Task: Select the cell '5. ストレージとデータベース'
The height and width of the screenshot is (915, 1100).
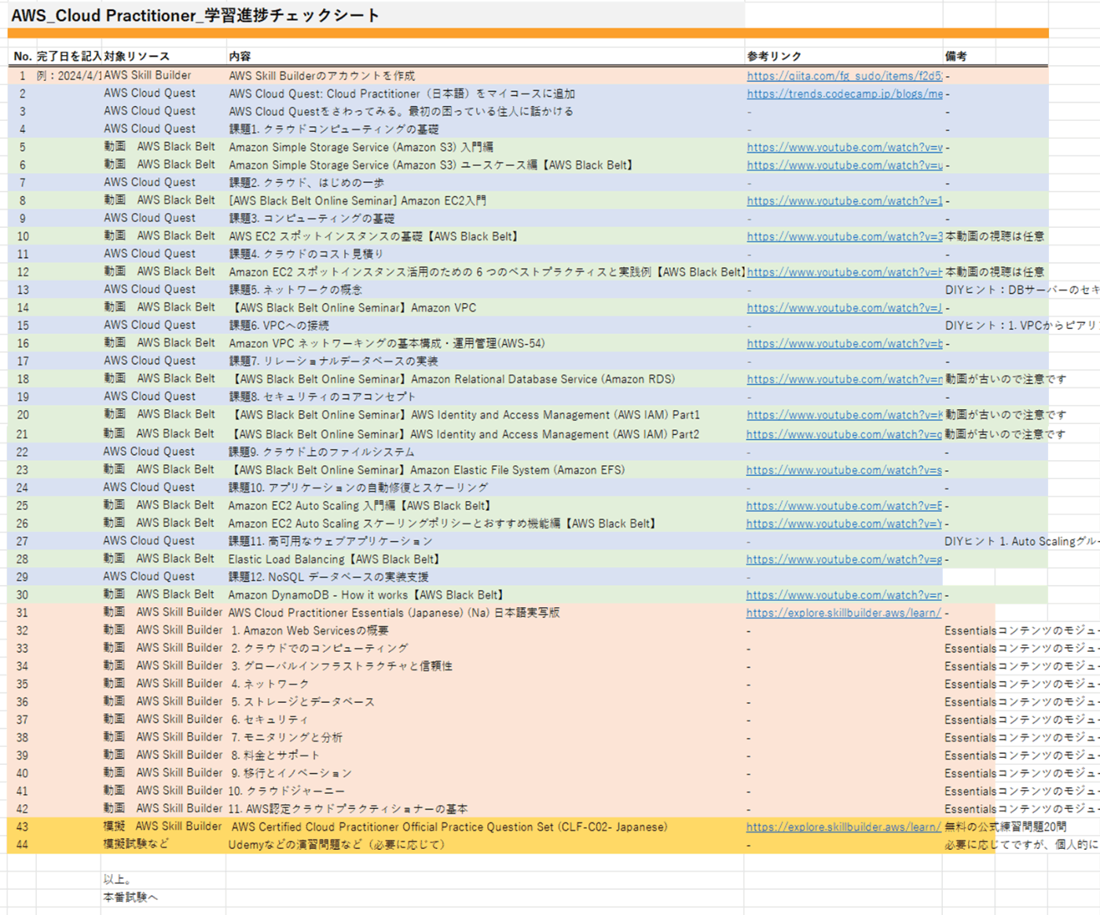Action: tap(303, 701)
